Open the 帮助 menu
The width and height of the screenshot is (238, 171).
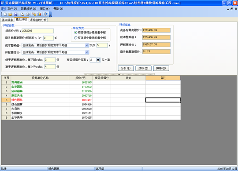coord(58,9)
